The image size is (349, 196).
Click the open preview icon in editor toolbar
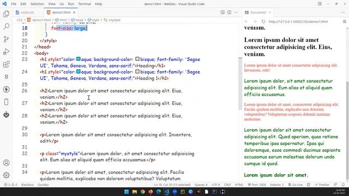[222, 13]
